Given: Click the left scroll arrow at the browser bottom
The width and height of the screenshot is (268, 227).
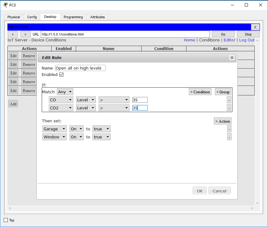Looking at the screenshot, I should click(x=10, y=208).
